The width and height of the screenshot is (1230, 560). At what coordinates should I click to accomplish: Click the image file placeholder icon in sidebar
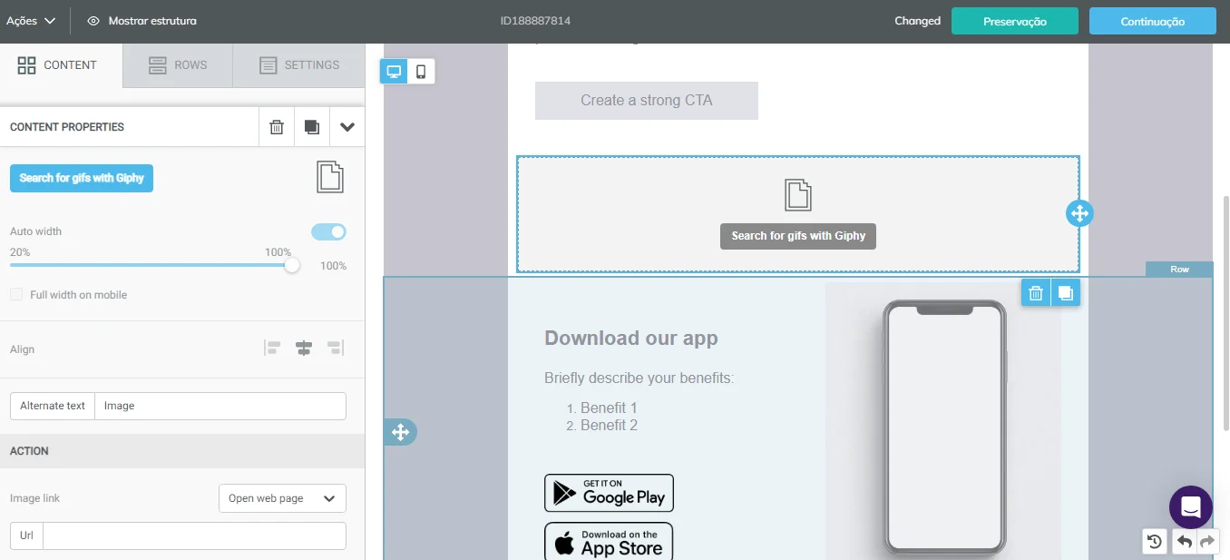pos(330,177)
